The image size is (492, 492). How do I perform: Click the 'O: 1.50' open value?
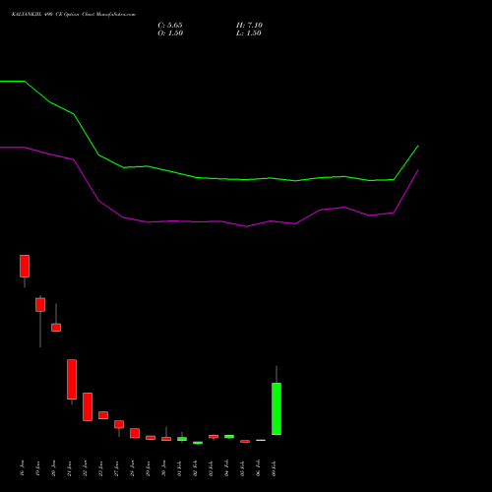click(170, 33)
